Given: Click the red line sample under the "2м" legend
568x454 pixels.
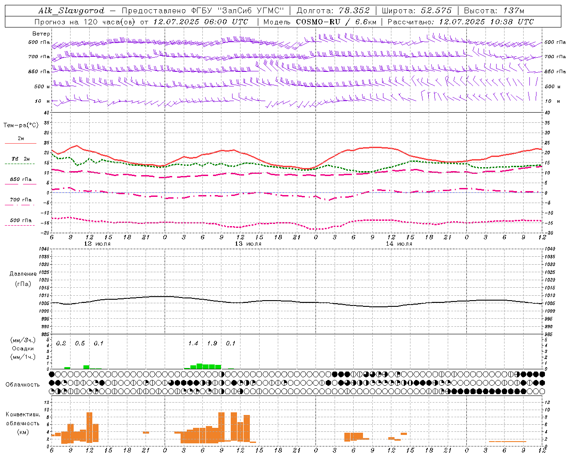Looking at the screenshot, I should click(x=20, y=144).
